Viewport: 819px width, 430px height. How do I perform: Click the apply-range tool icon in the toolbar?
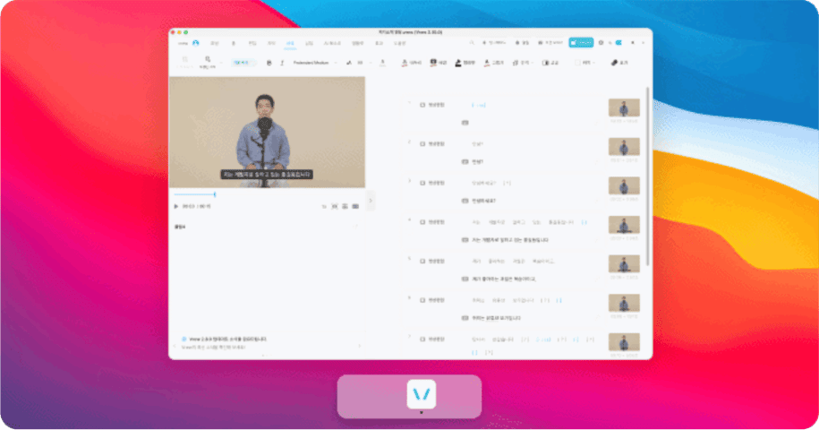point(208,62)
